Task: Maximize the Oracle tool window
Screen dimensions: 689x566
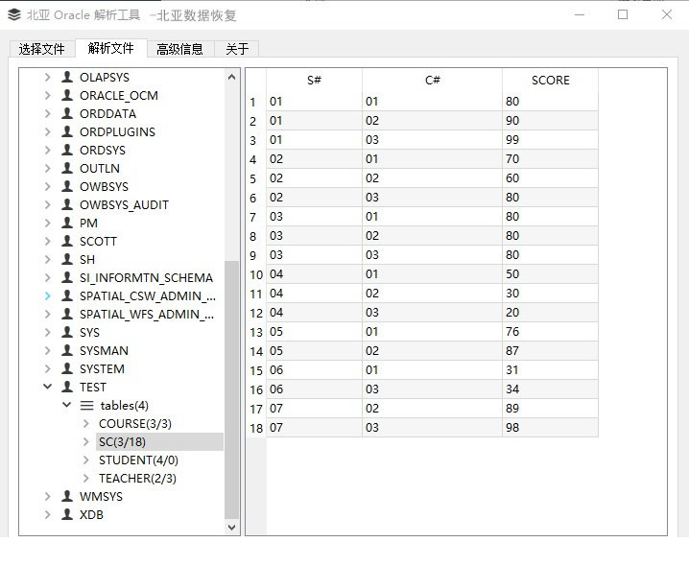Action: click(623, 15)
